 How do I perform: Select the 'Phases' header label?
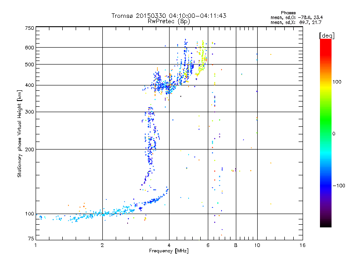pos(288,13)
